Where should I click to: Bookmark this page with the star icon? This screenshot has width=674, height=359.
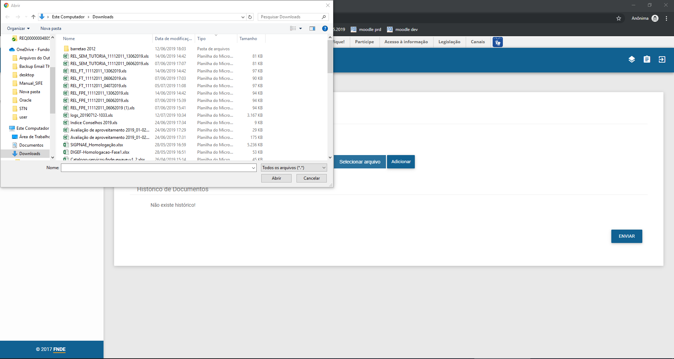(x=619, y=18)
